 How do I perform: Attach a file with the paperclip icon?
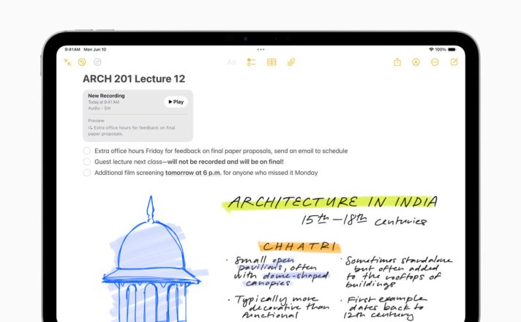click(x=291, y=62)
